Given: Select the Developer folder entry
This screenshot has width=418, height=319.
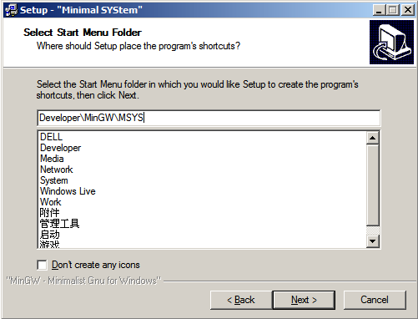Looking at the screenshot, I should tap(60, 148).
